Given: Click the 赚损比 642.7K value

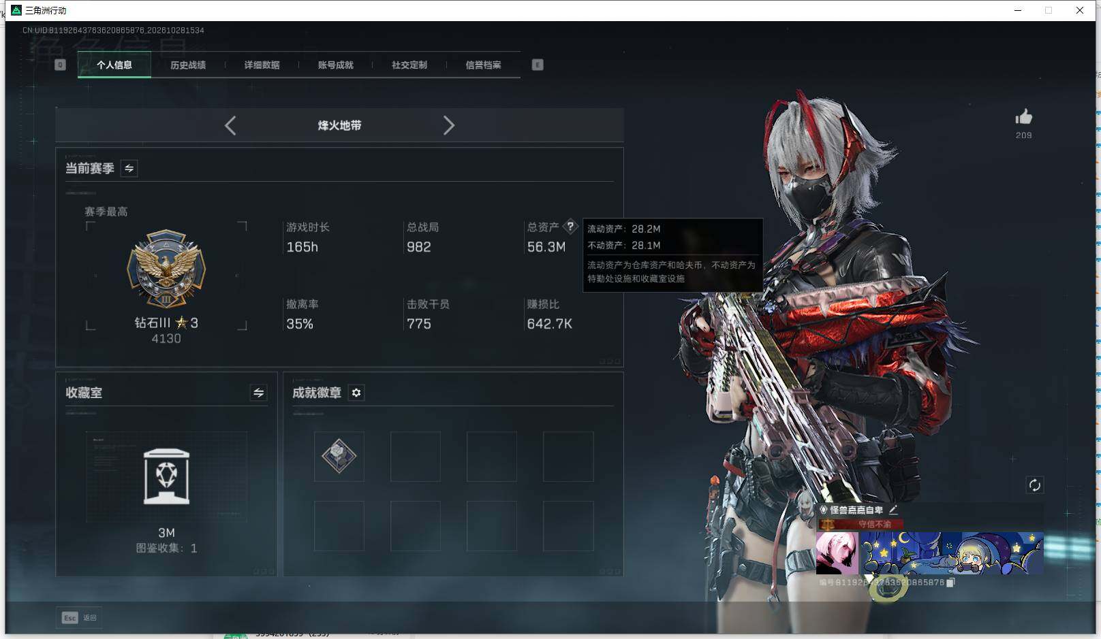Looking at the screenshot, I should (x=550, y=324).
